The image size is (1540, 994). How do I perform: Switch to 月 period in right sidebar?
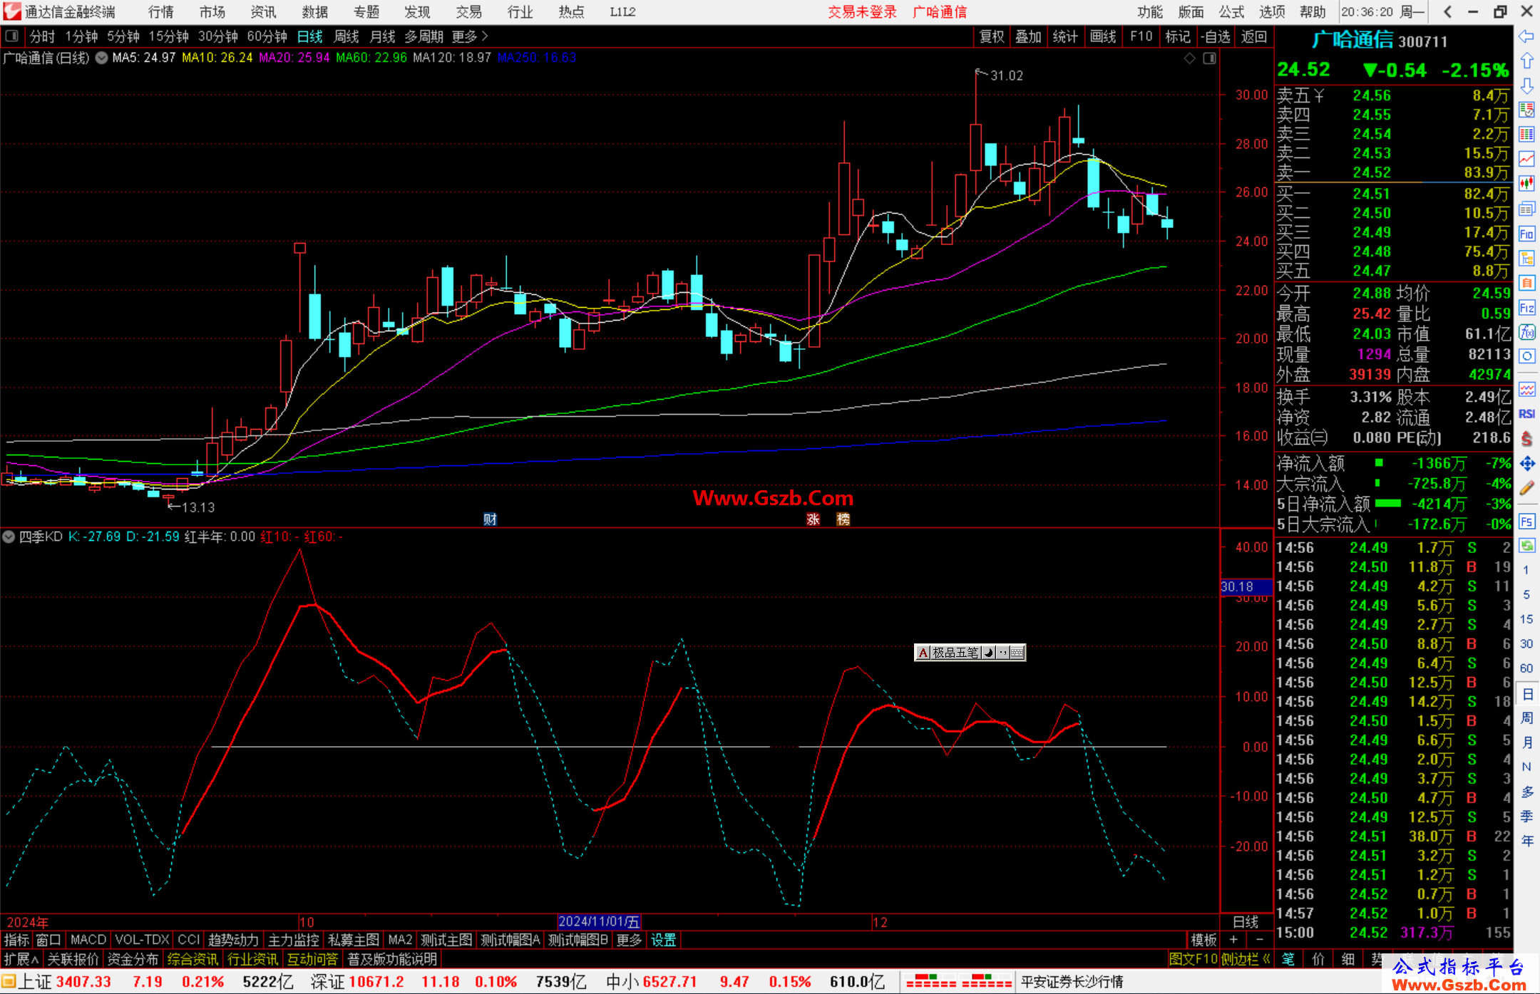click(x=1526, y=742)
